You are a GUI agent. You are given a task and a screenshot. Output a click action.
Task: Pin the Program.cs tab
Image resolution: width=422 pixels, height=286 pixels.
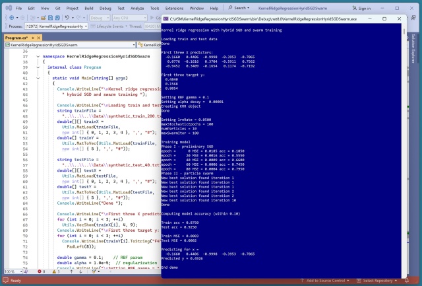pos(33,38)
